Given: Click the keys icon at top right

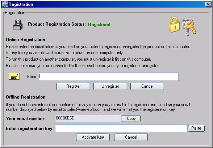Looking at the screenshot, I should point(189,27).
